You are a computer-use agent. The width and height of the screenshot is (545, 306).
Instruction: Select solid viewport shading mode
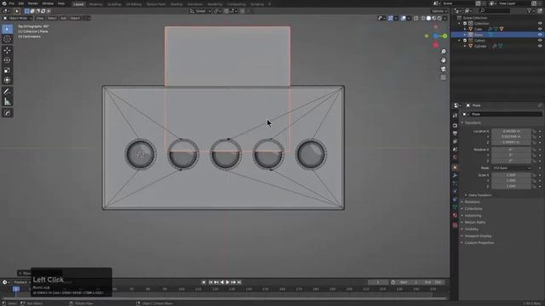point(428,18)
